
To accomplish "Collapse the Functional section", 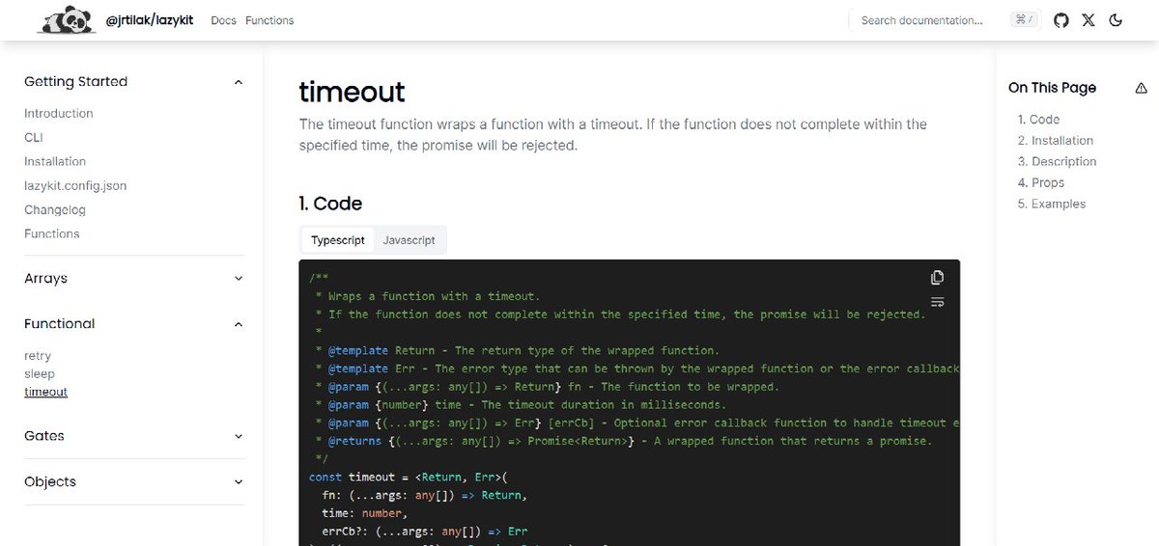I will click(133, 324).
